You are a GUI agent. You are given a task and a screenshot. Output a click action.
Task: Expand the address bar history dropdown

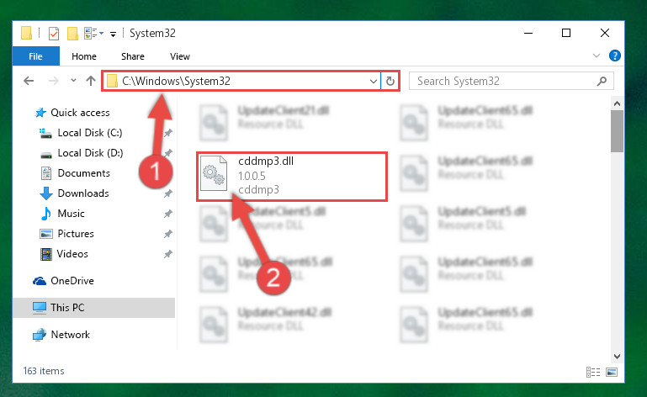(x=373, y=82)
